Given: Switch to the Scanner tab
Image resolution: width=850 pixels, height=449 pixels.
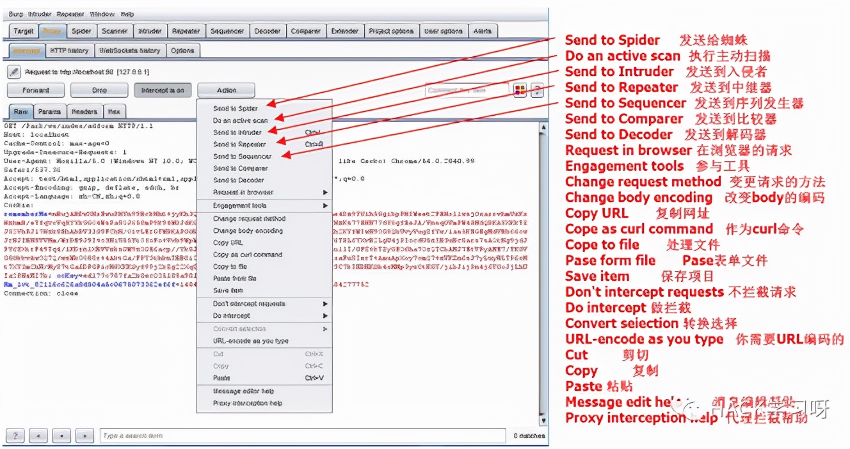Looking at the screenshot, I should point(115,31).
